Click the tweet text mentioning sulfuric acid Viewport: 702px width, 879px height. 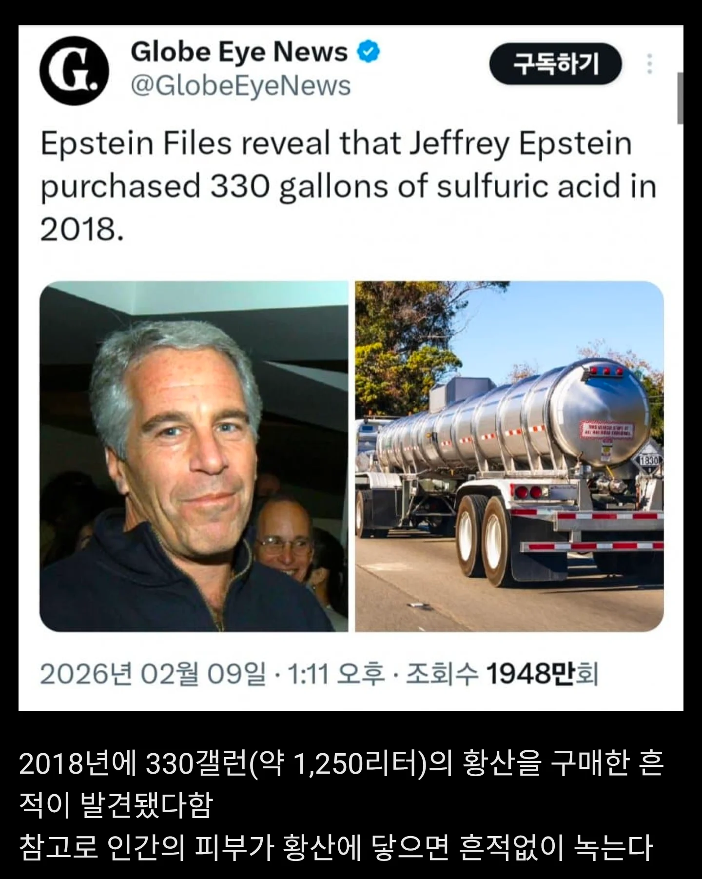[x=348, y=186]
